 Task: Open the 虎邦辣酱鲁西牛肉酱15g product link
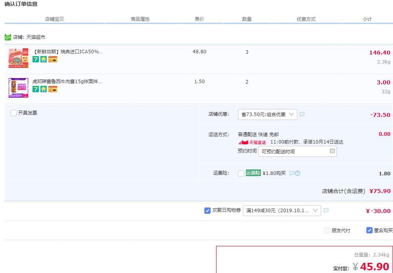tap(67, 82)
